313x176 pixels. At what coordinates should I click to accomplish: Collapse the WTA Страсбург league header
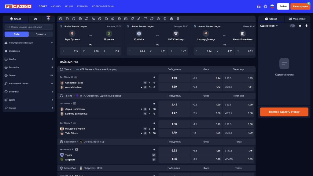156,96
